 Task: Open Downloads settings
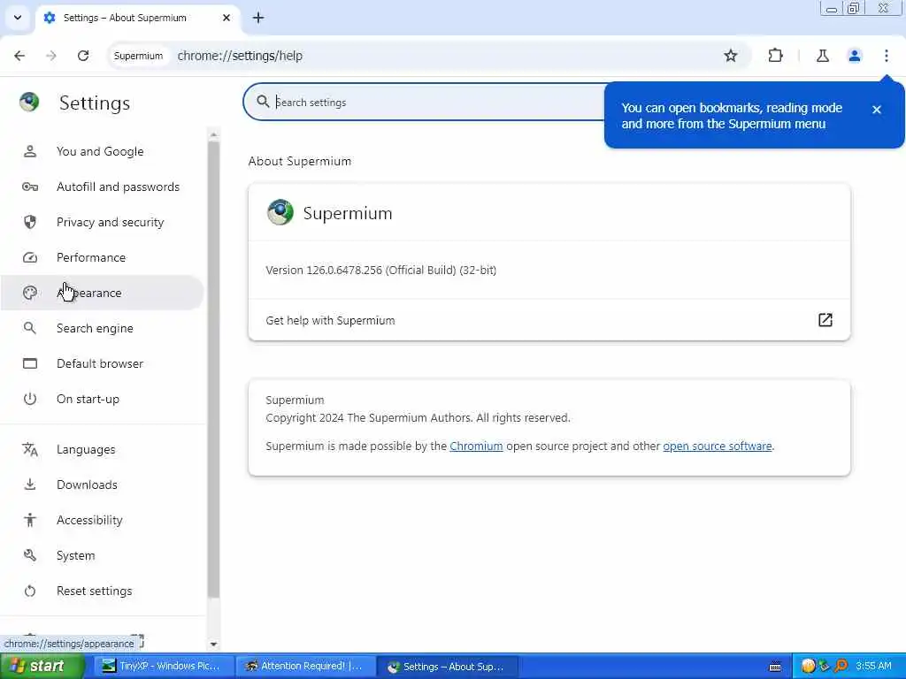tap(102, 484)
